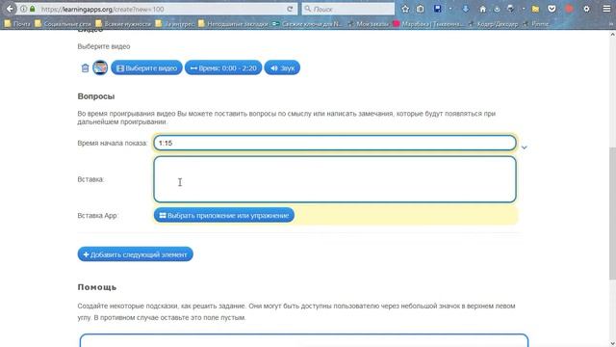Click the red circle extension icon
616x347 pixels.
(569, 9)
